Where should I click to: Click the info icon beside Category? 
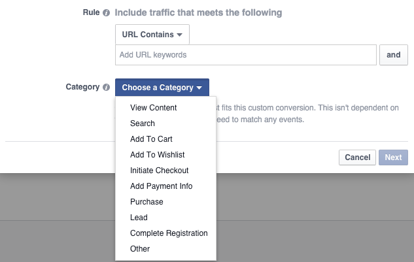click(107, 88)
